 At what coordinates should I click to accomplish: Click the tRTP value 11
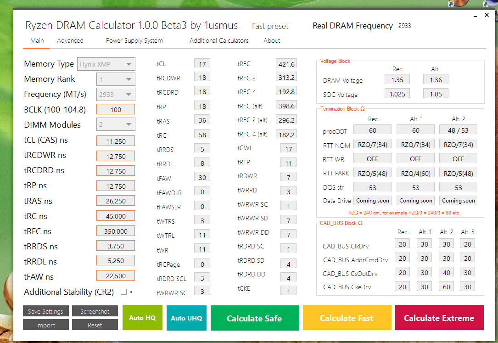[x=288, y=163]
